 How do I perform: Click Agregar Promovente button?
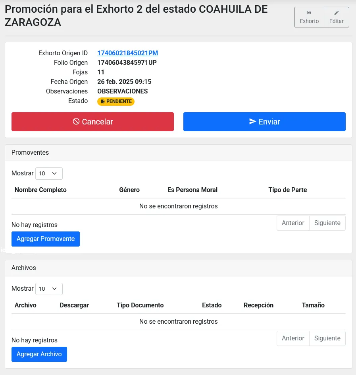click(46, 239)
